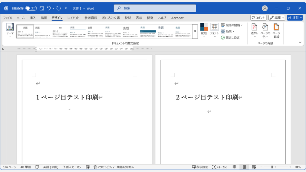The width and height of the screenshot is (306, 172).
Task: Click the 70% zoom level
Action: 298,167
